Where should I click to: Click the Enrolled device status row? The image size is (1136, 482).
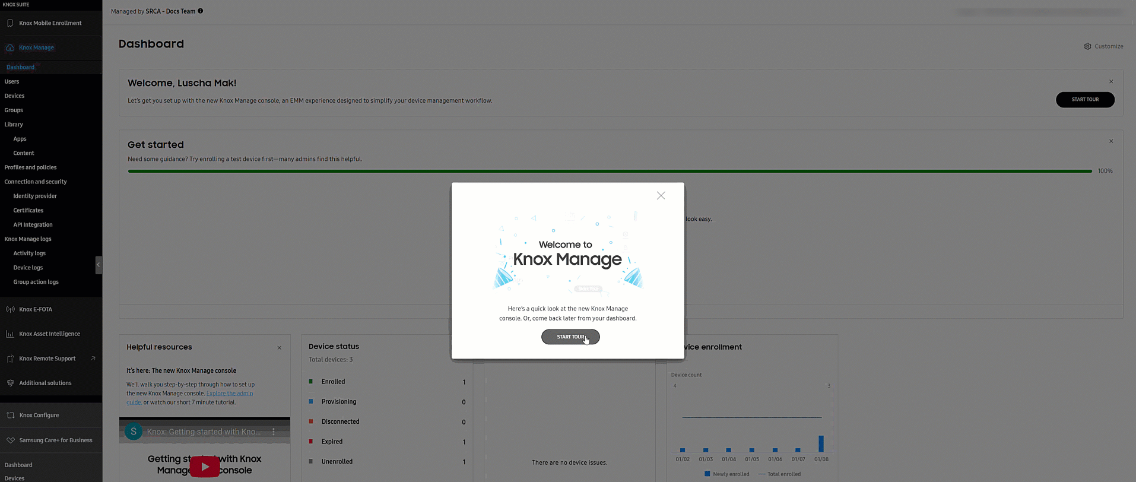pos(387,382)
